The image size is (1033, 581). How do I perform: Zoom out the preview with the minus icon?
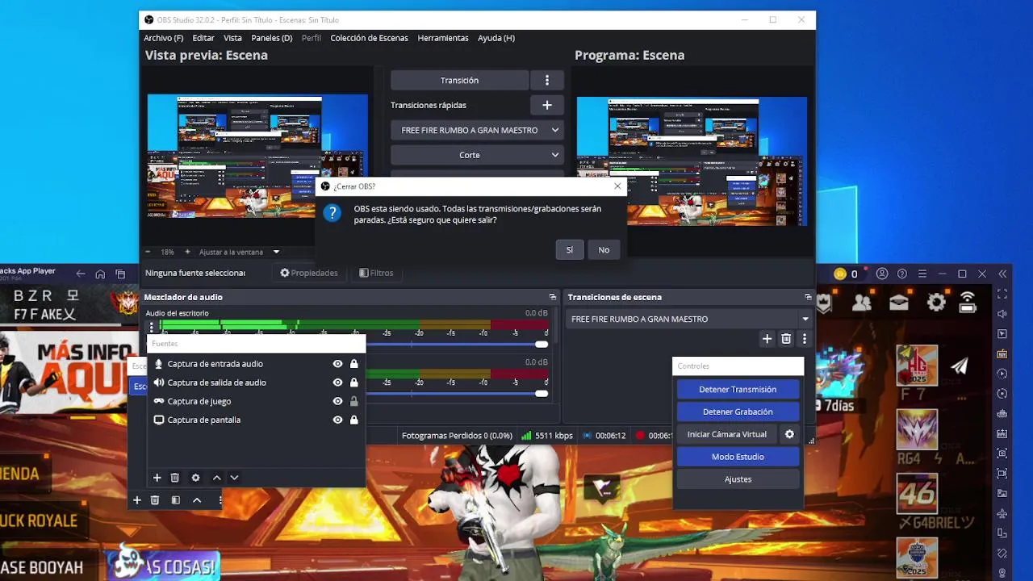coord(148,252)
